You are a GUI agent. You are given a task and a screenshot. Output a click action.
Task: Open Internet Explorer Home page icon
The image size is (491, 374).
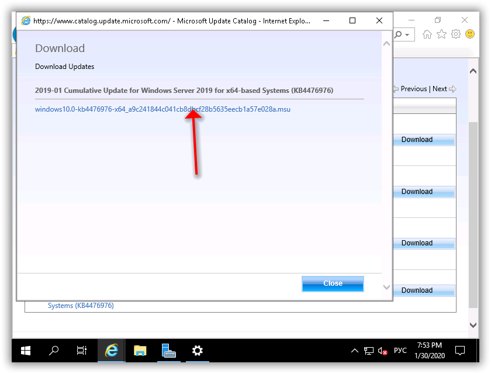click(x=427, y=34)
